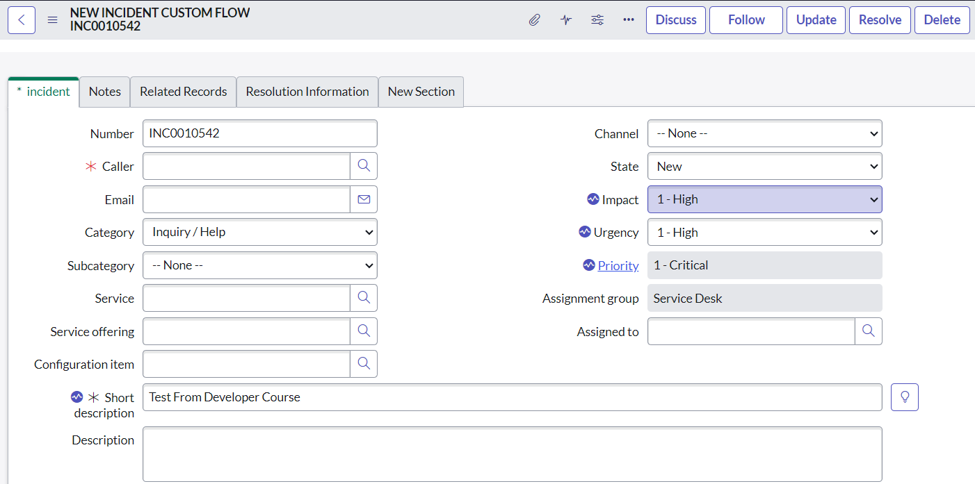Switch to the Notes tab
This screenshot has height=484, width=975.
[105, 92]
